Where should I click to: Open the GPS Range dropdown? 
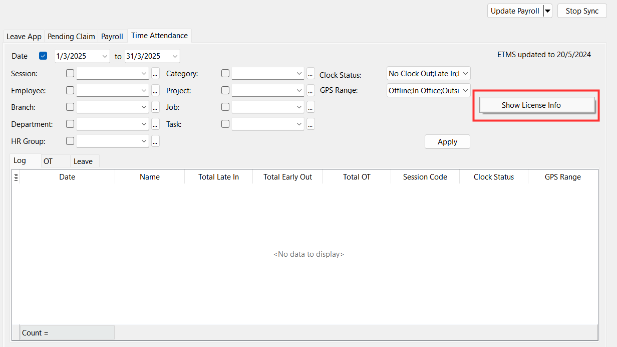(x=465, y=91)
